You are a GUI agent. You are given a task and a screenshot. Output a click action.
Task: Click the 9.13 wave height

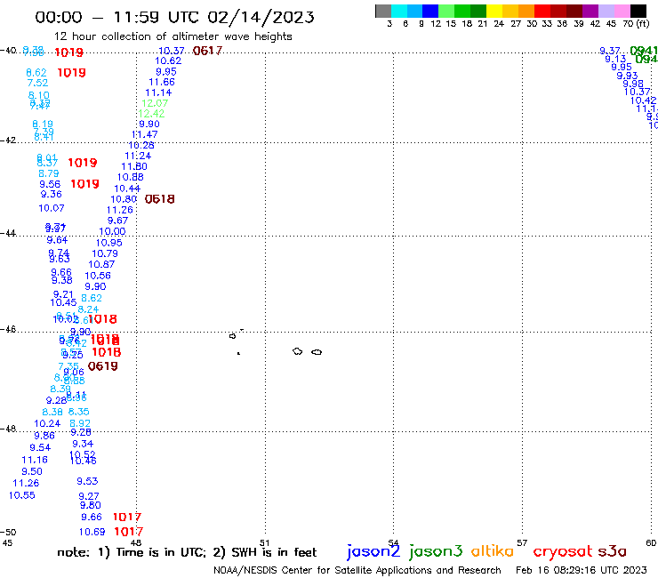coord(615,60)
